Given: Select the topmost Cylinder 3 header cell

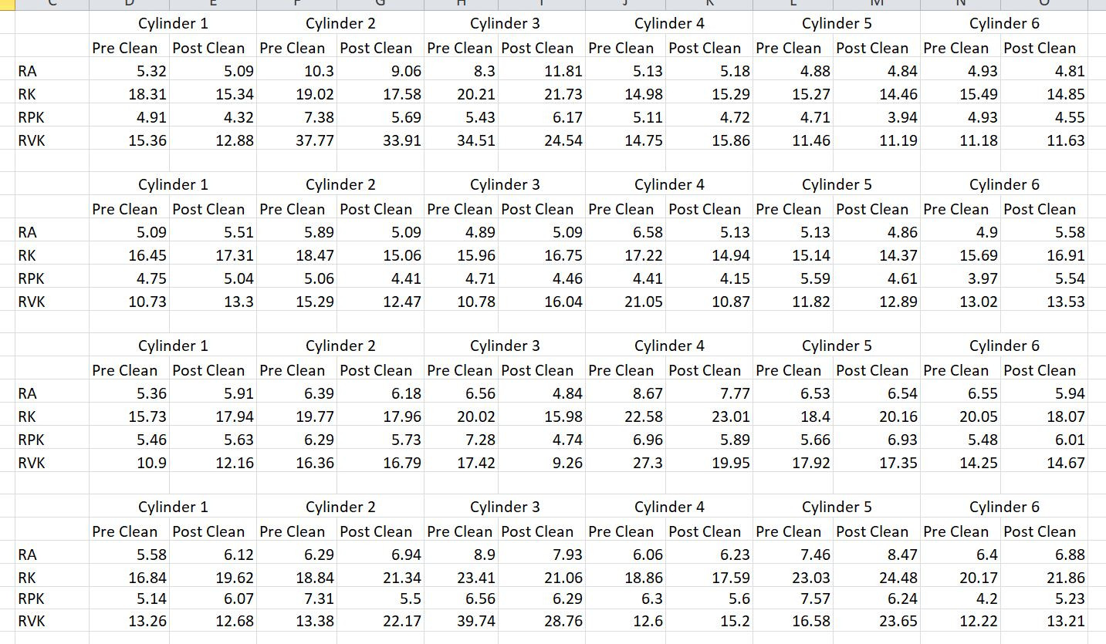Looking at the screenshot, I should [x=505, y=23].
